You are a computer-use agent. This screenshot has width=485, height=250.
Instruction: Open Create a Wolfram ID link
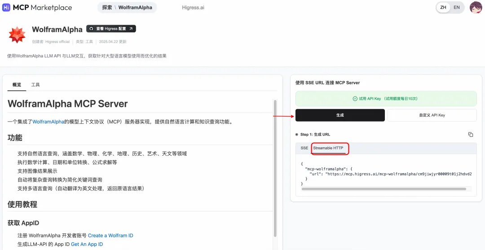click(x=110, y=236)
